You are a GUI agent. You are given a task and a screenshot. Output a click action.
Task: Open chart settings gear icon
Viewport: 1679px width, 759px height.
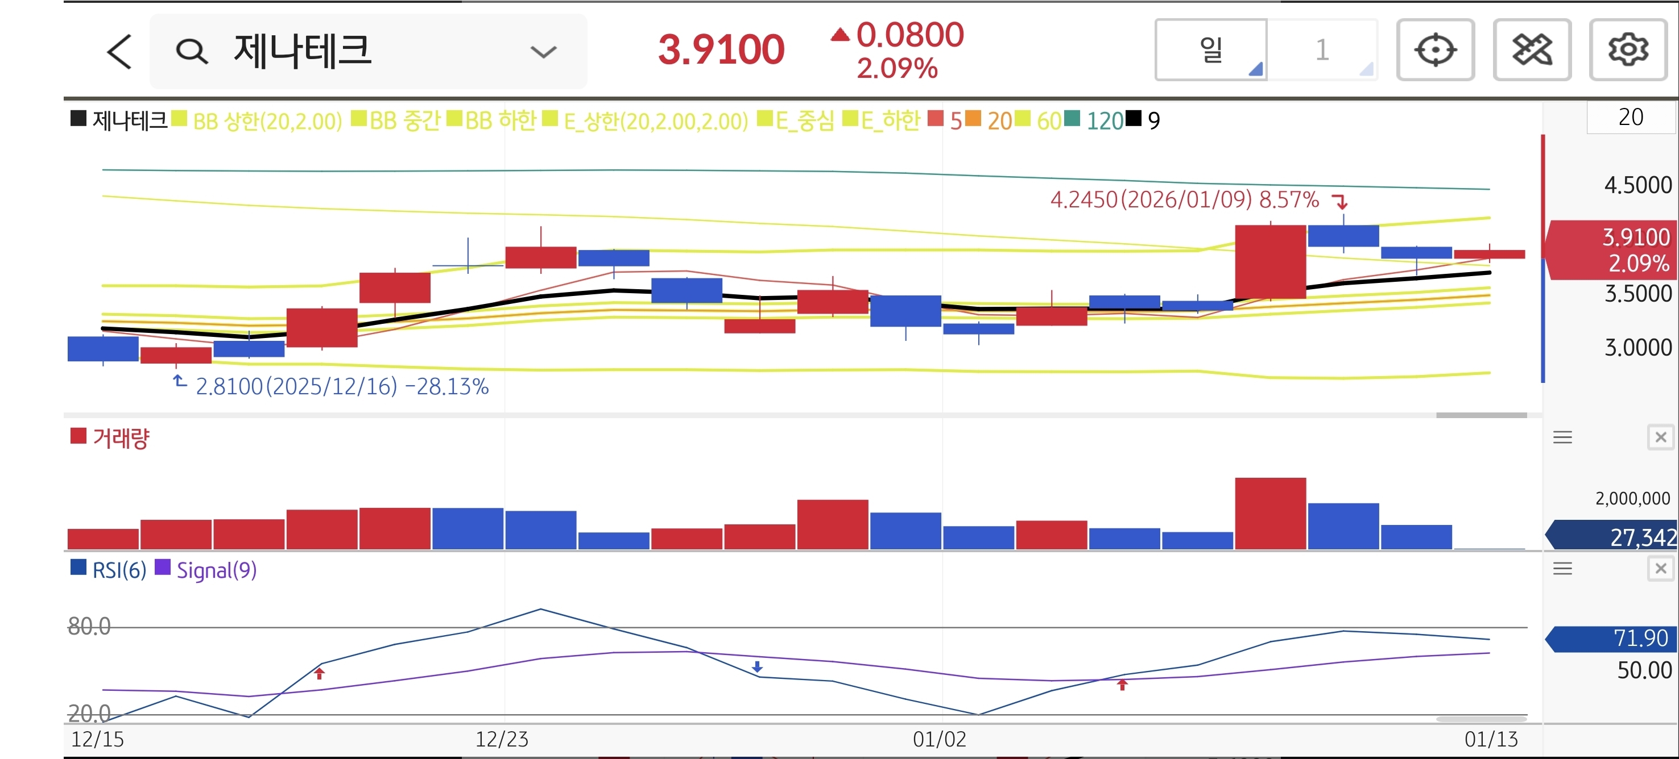tap(1627, 50)
